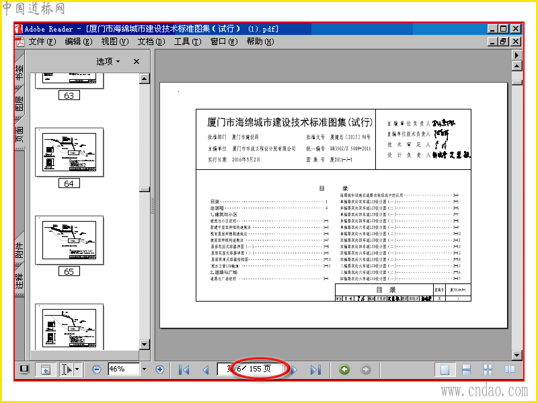This screenshot has height=403, width=538.
Task: Click the thumbnail panel scrollbar handle
Action: [145, 189]
